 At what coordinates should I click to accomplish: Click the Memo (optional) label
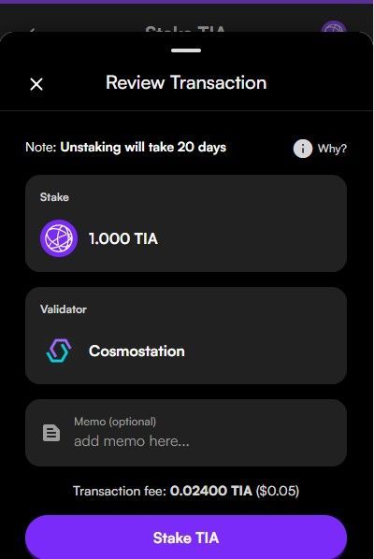115,422
